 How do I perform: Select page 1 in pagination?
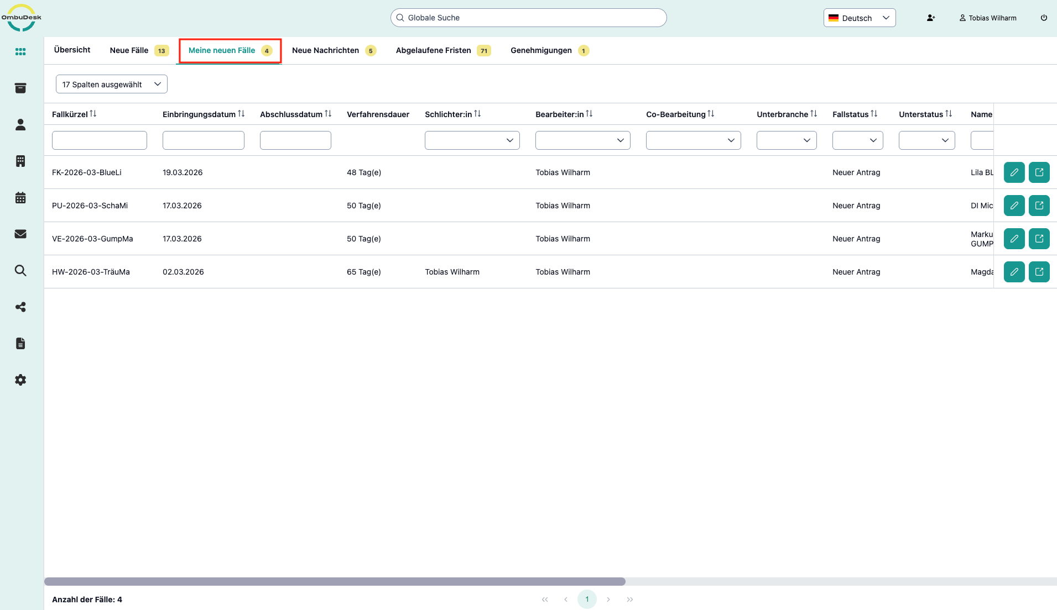587,600
